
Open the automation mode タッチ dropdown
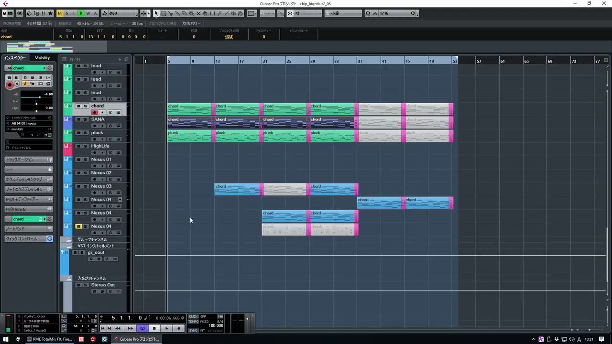[122, 13]
